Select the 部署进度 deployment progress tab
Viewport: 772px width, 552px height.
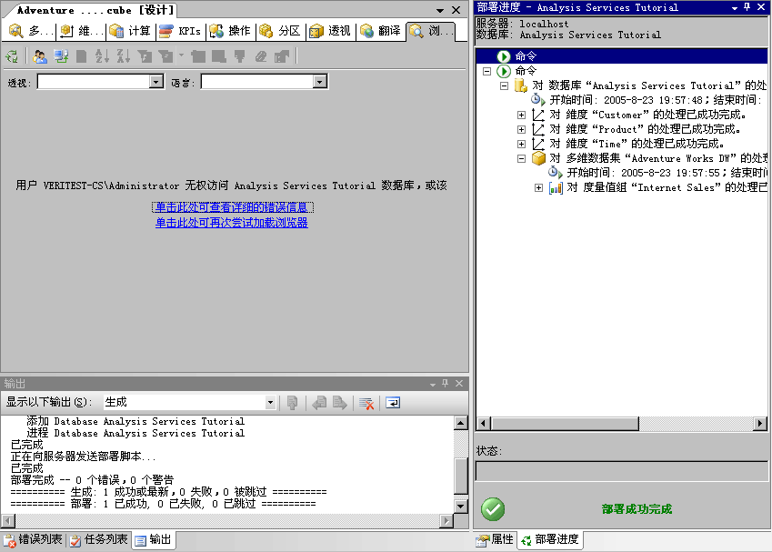tap(550, 540)
